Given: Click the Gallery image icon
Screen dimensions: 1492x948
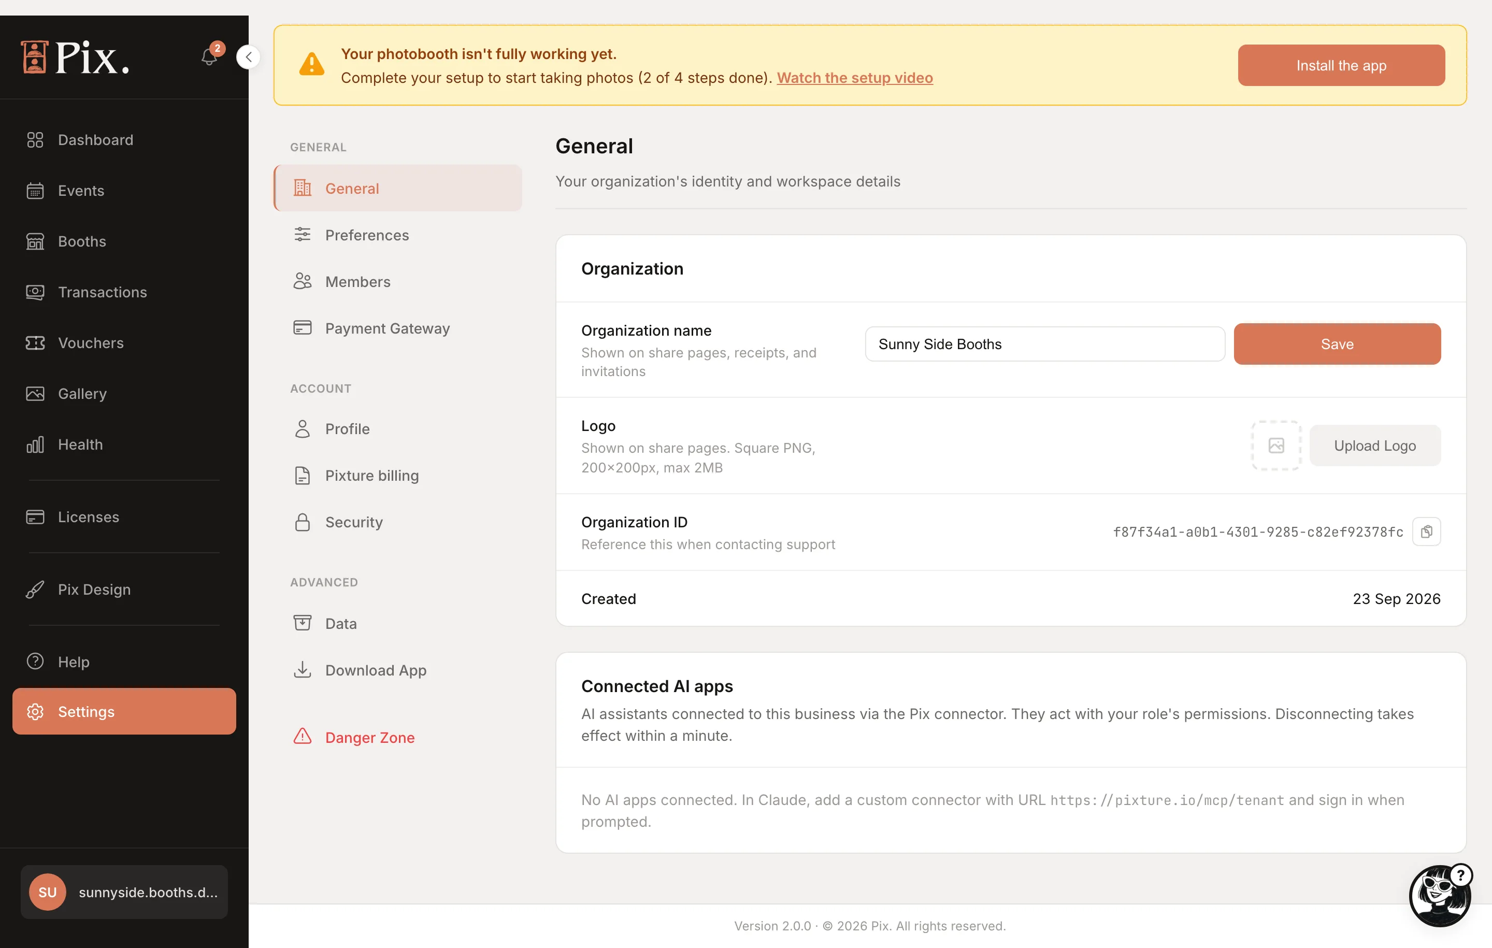Looking at the screenshot, I should point(35,394).
